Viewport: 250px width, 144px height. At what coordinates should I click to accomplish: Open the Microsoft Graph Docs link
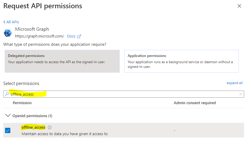[71, 36]
